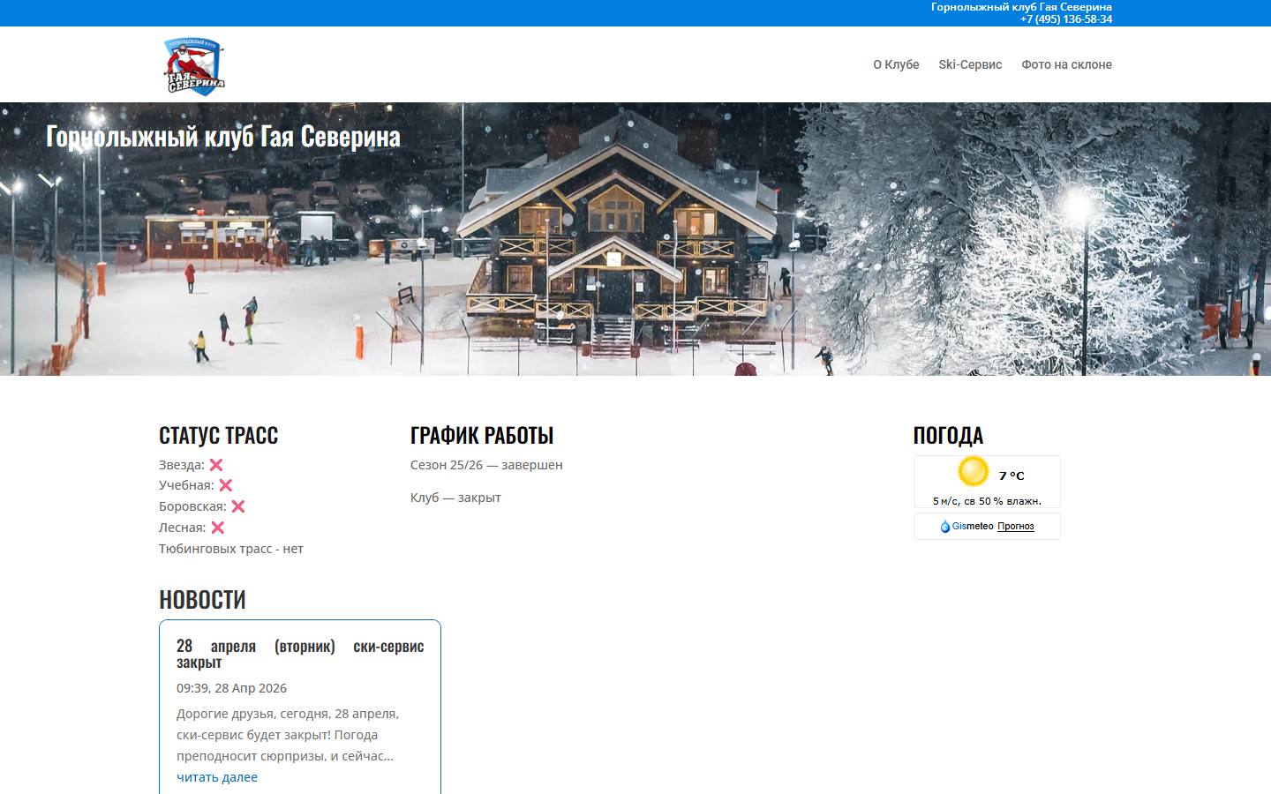Click the news excerpt starting Дорогие друзья
This screenshot has width=1271, height=794.
coord(288,735)
